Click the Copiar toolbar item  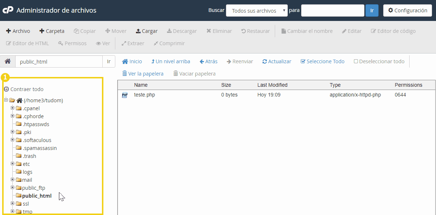click(85, 31)
